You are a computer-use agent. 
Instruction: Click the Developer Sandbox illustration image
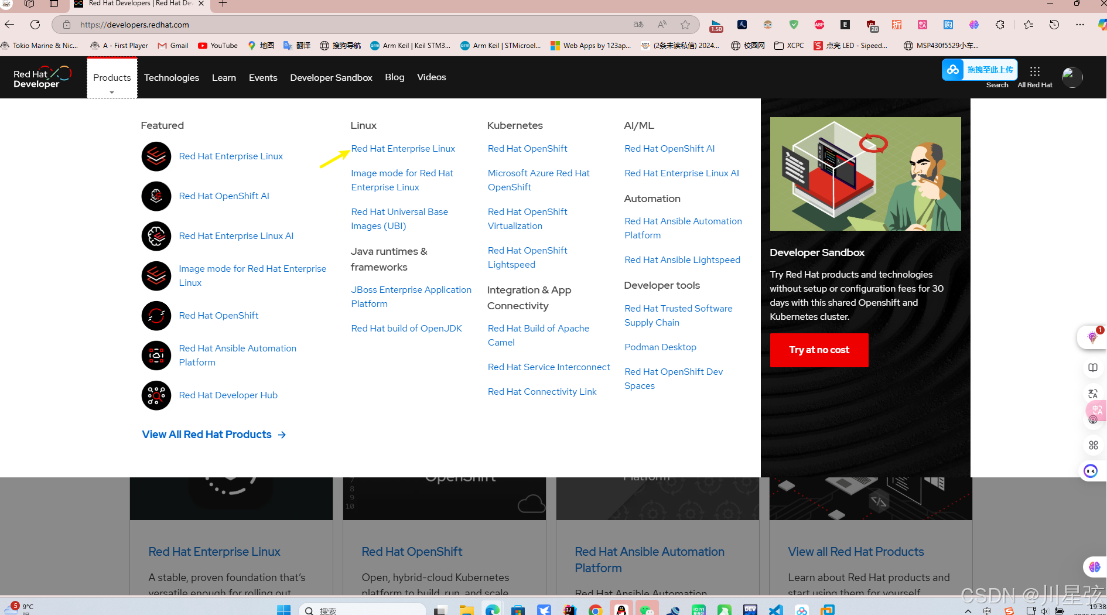pyautogui.click(x=865, y=174)
